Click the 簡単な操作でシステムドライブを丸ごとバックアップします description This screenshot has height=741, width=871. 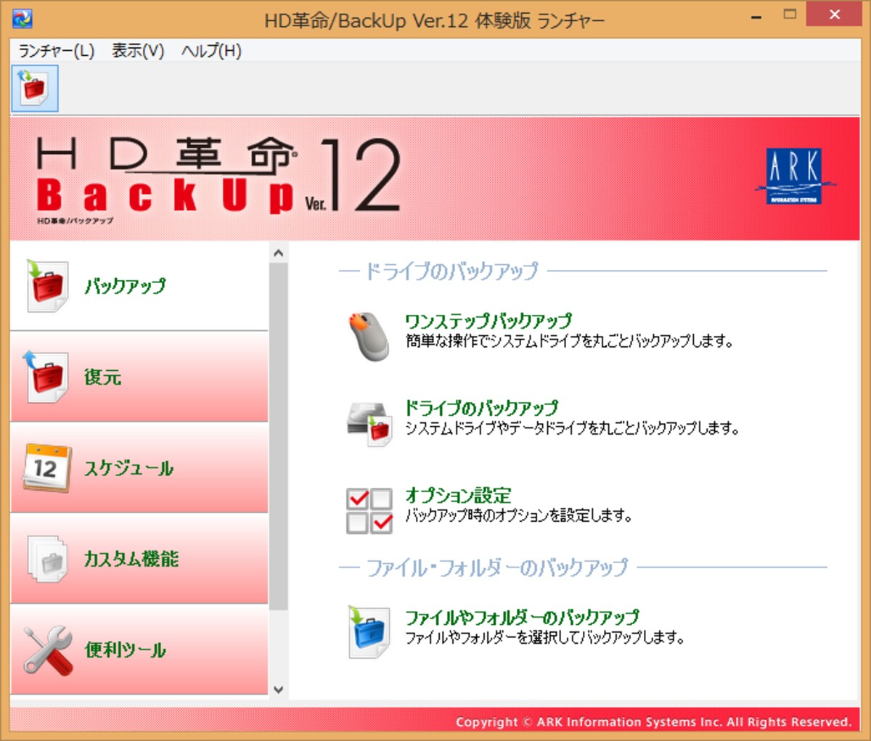coord(570,340)
